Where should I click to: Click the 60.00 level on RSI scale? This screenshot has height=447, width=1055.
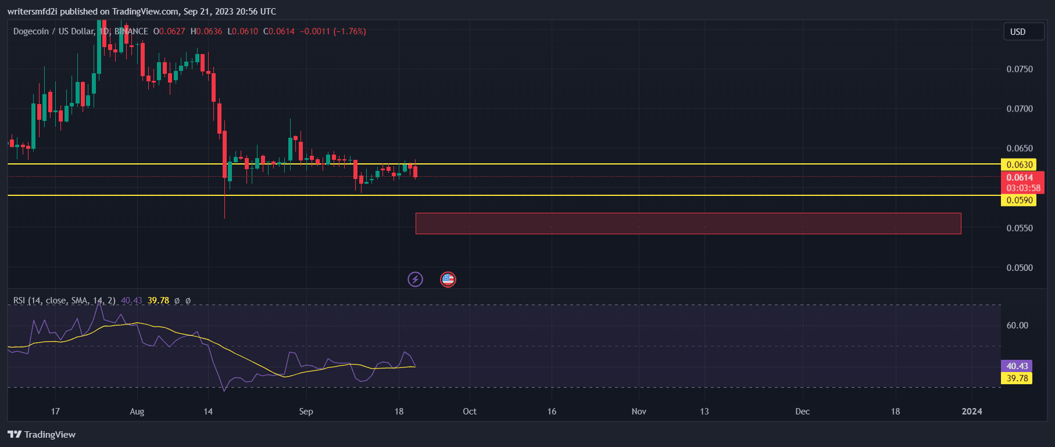click(x=1017, y=326)
